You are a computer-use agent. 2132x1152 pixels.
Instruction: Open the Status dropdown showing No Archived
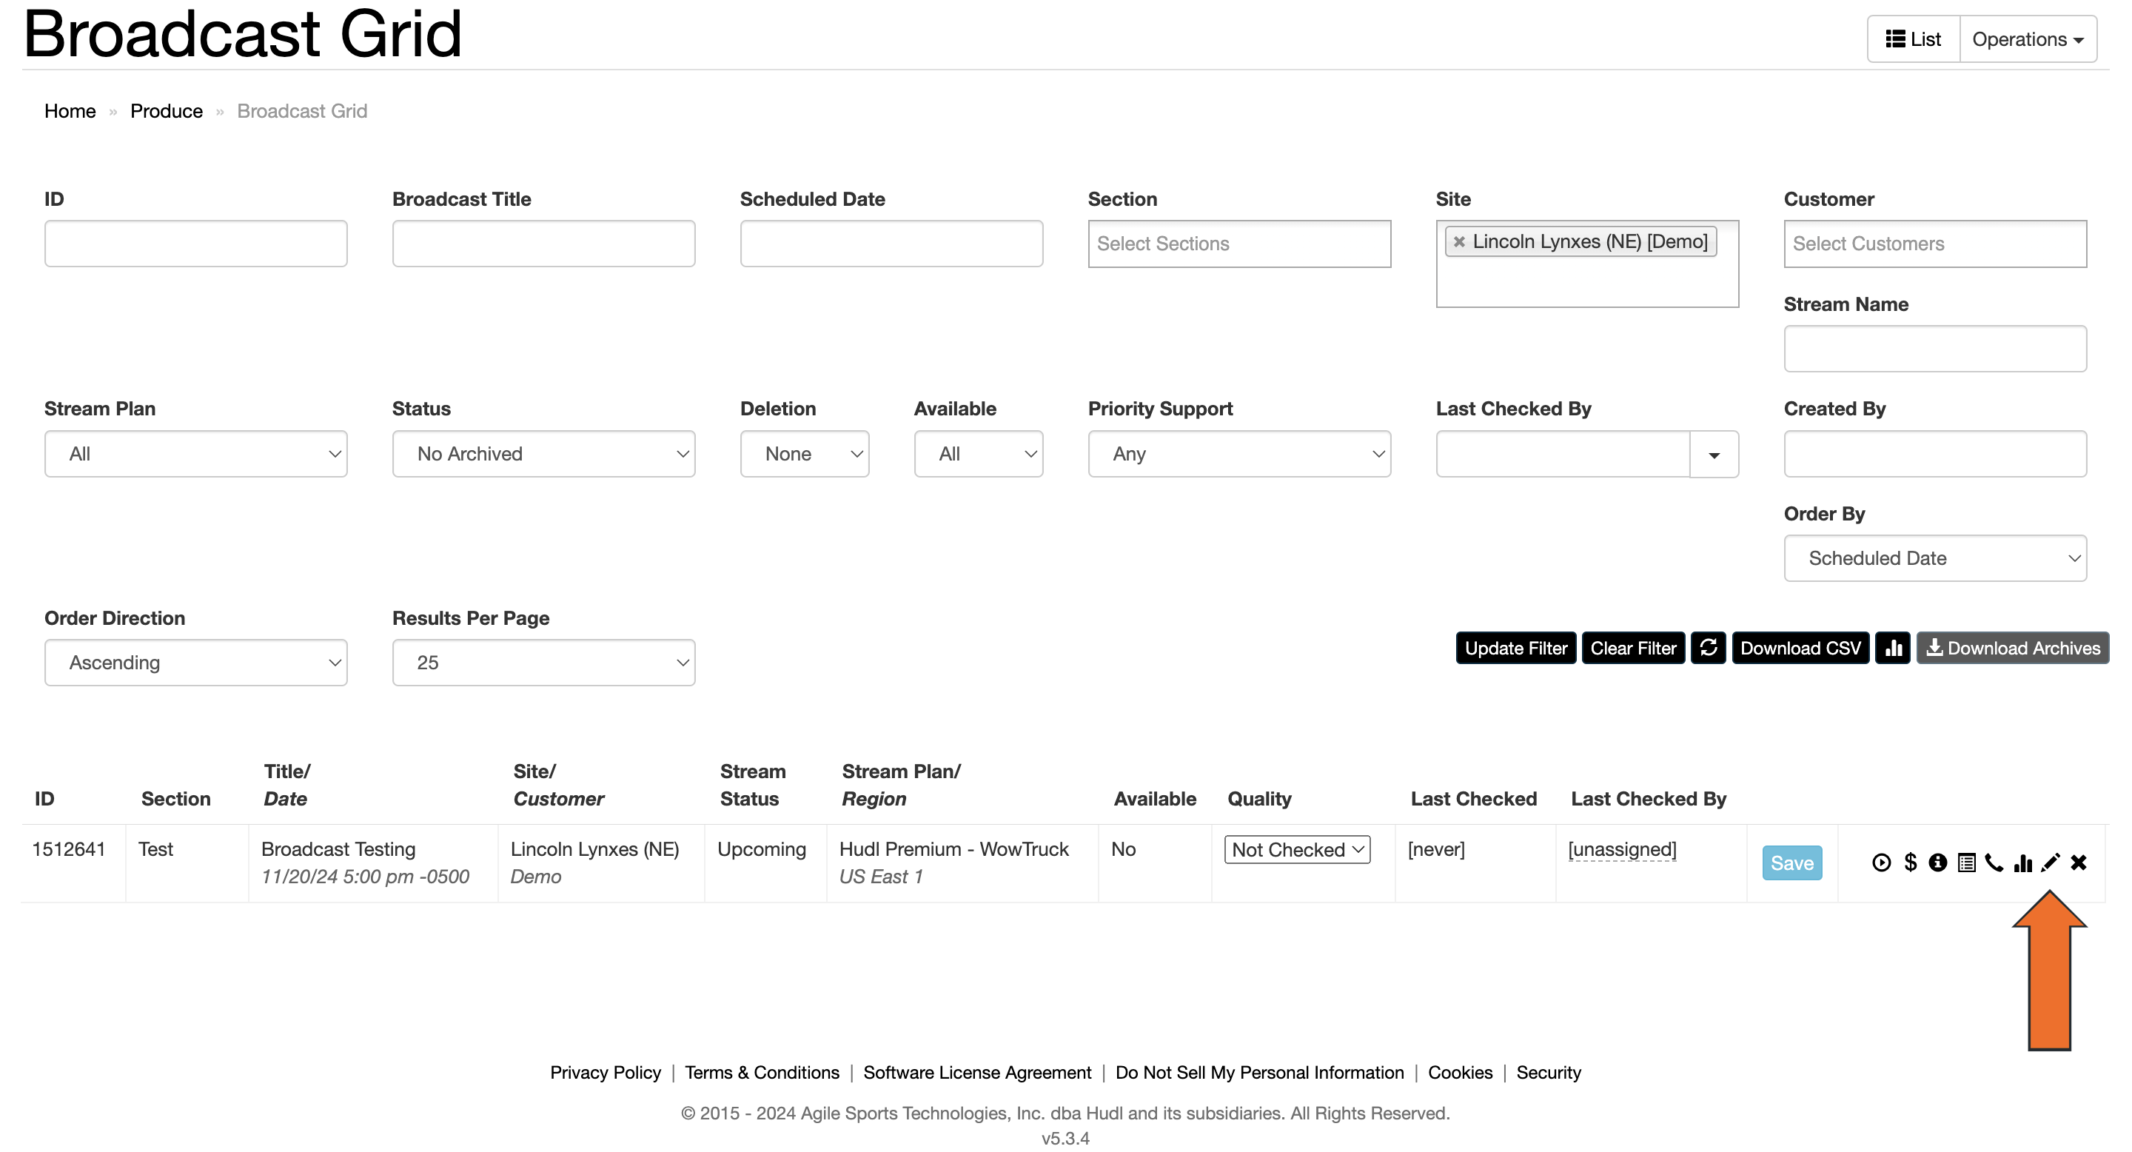click(544, 454)
